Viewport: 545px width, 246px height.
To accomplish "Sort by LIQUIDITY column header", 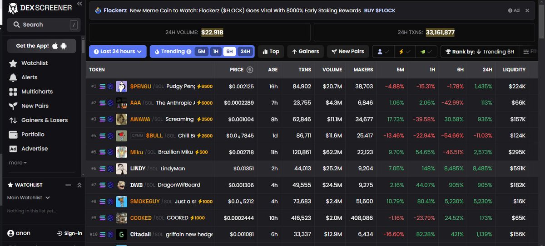I will [514, 70].
